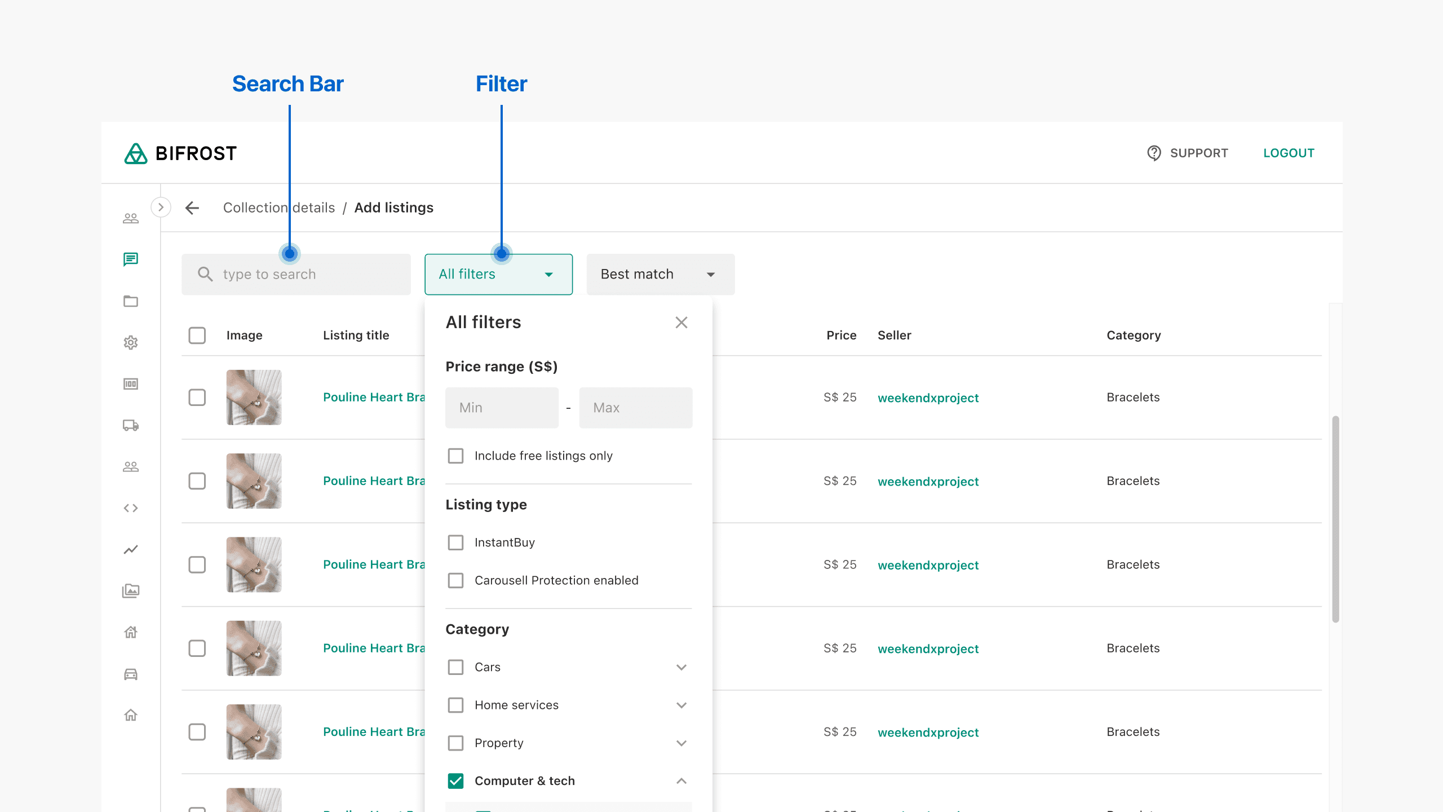The height and width of the screenshot is (812, 1443).
Task: Go back using the left arrow
Action: [192, 208]
